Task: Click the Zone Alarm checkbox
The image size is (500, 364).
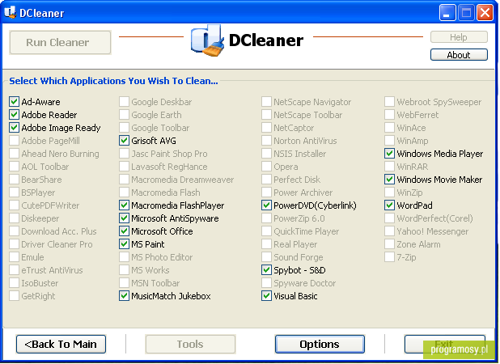Action: tap(389, 244)
